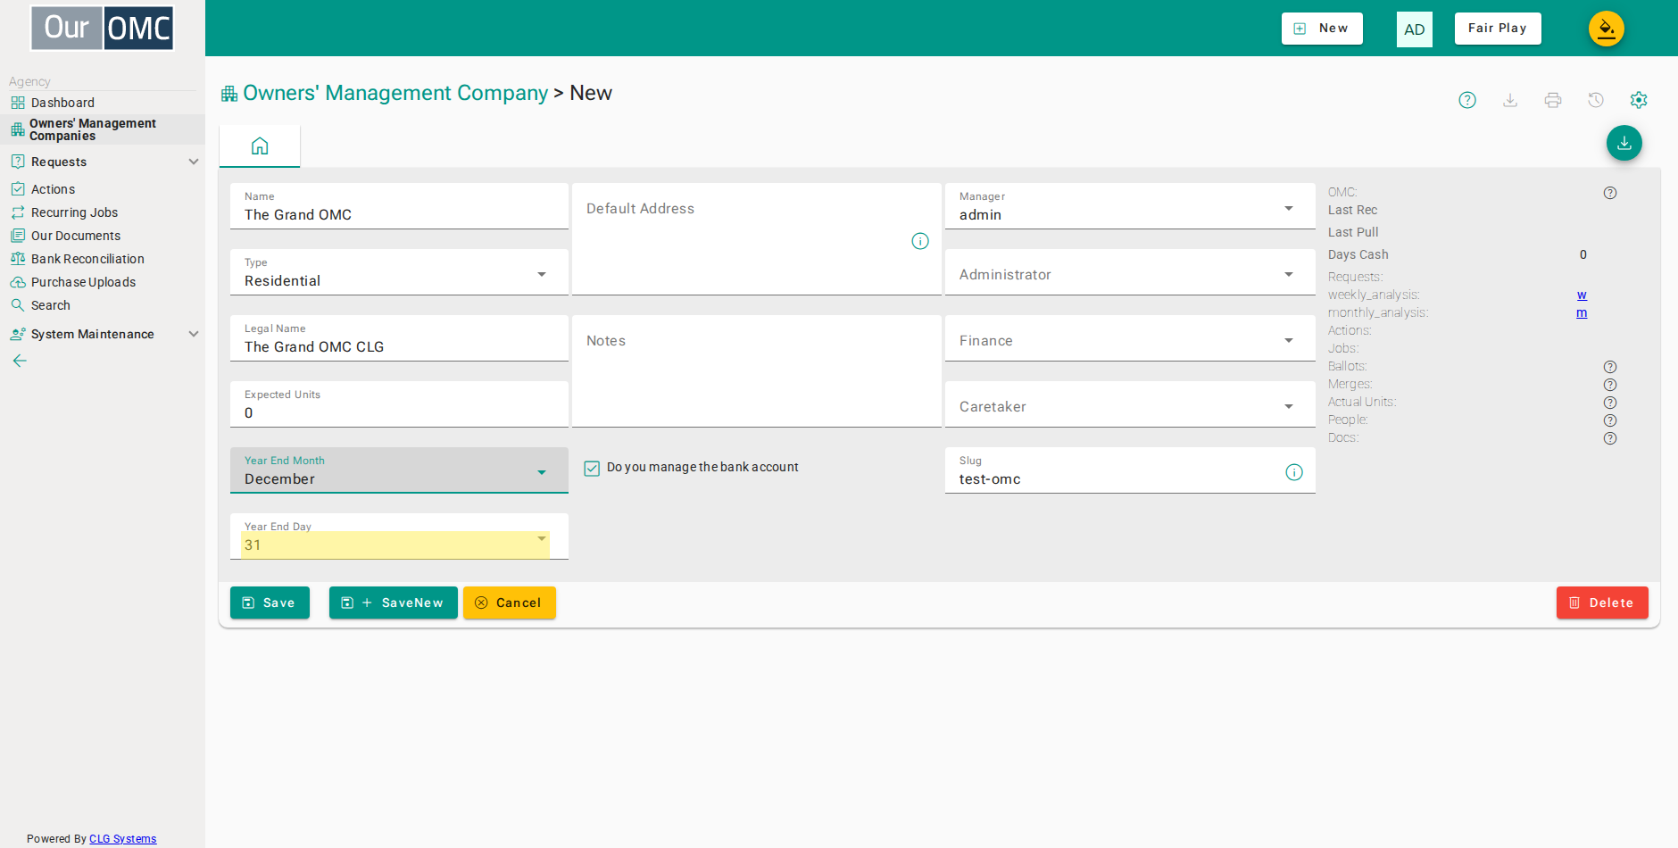Collapse sidebar with the back arrow icon
This screenshot has height=848, width=1678.
[x=20, y=361]
